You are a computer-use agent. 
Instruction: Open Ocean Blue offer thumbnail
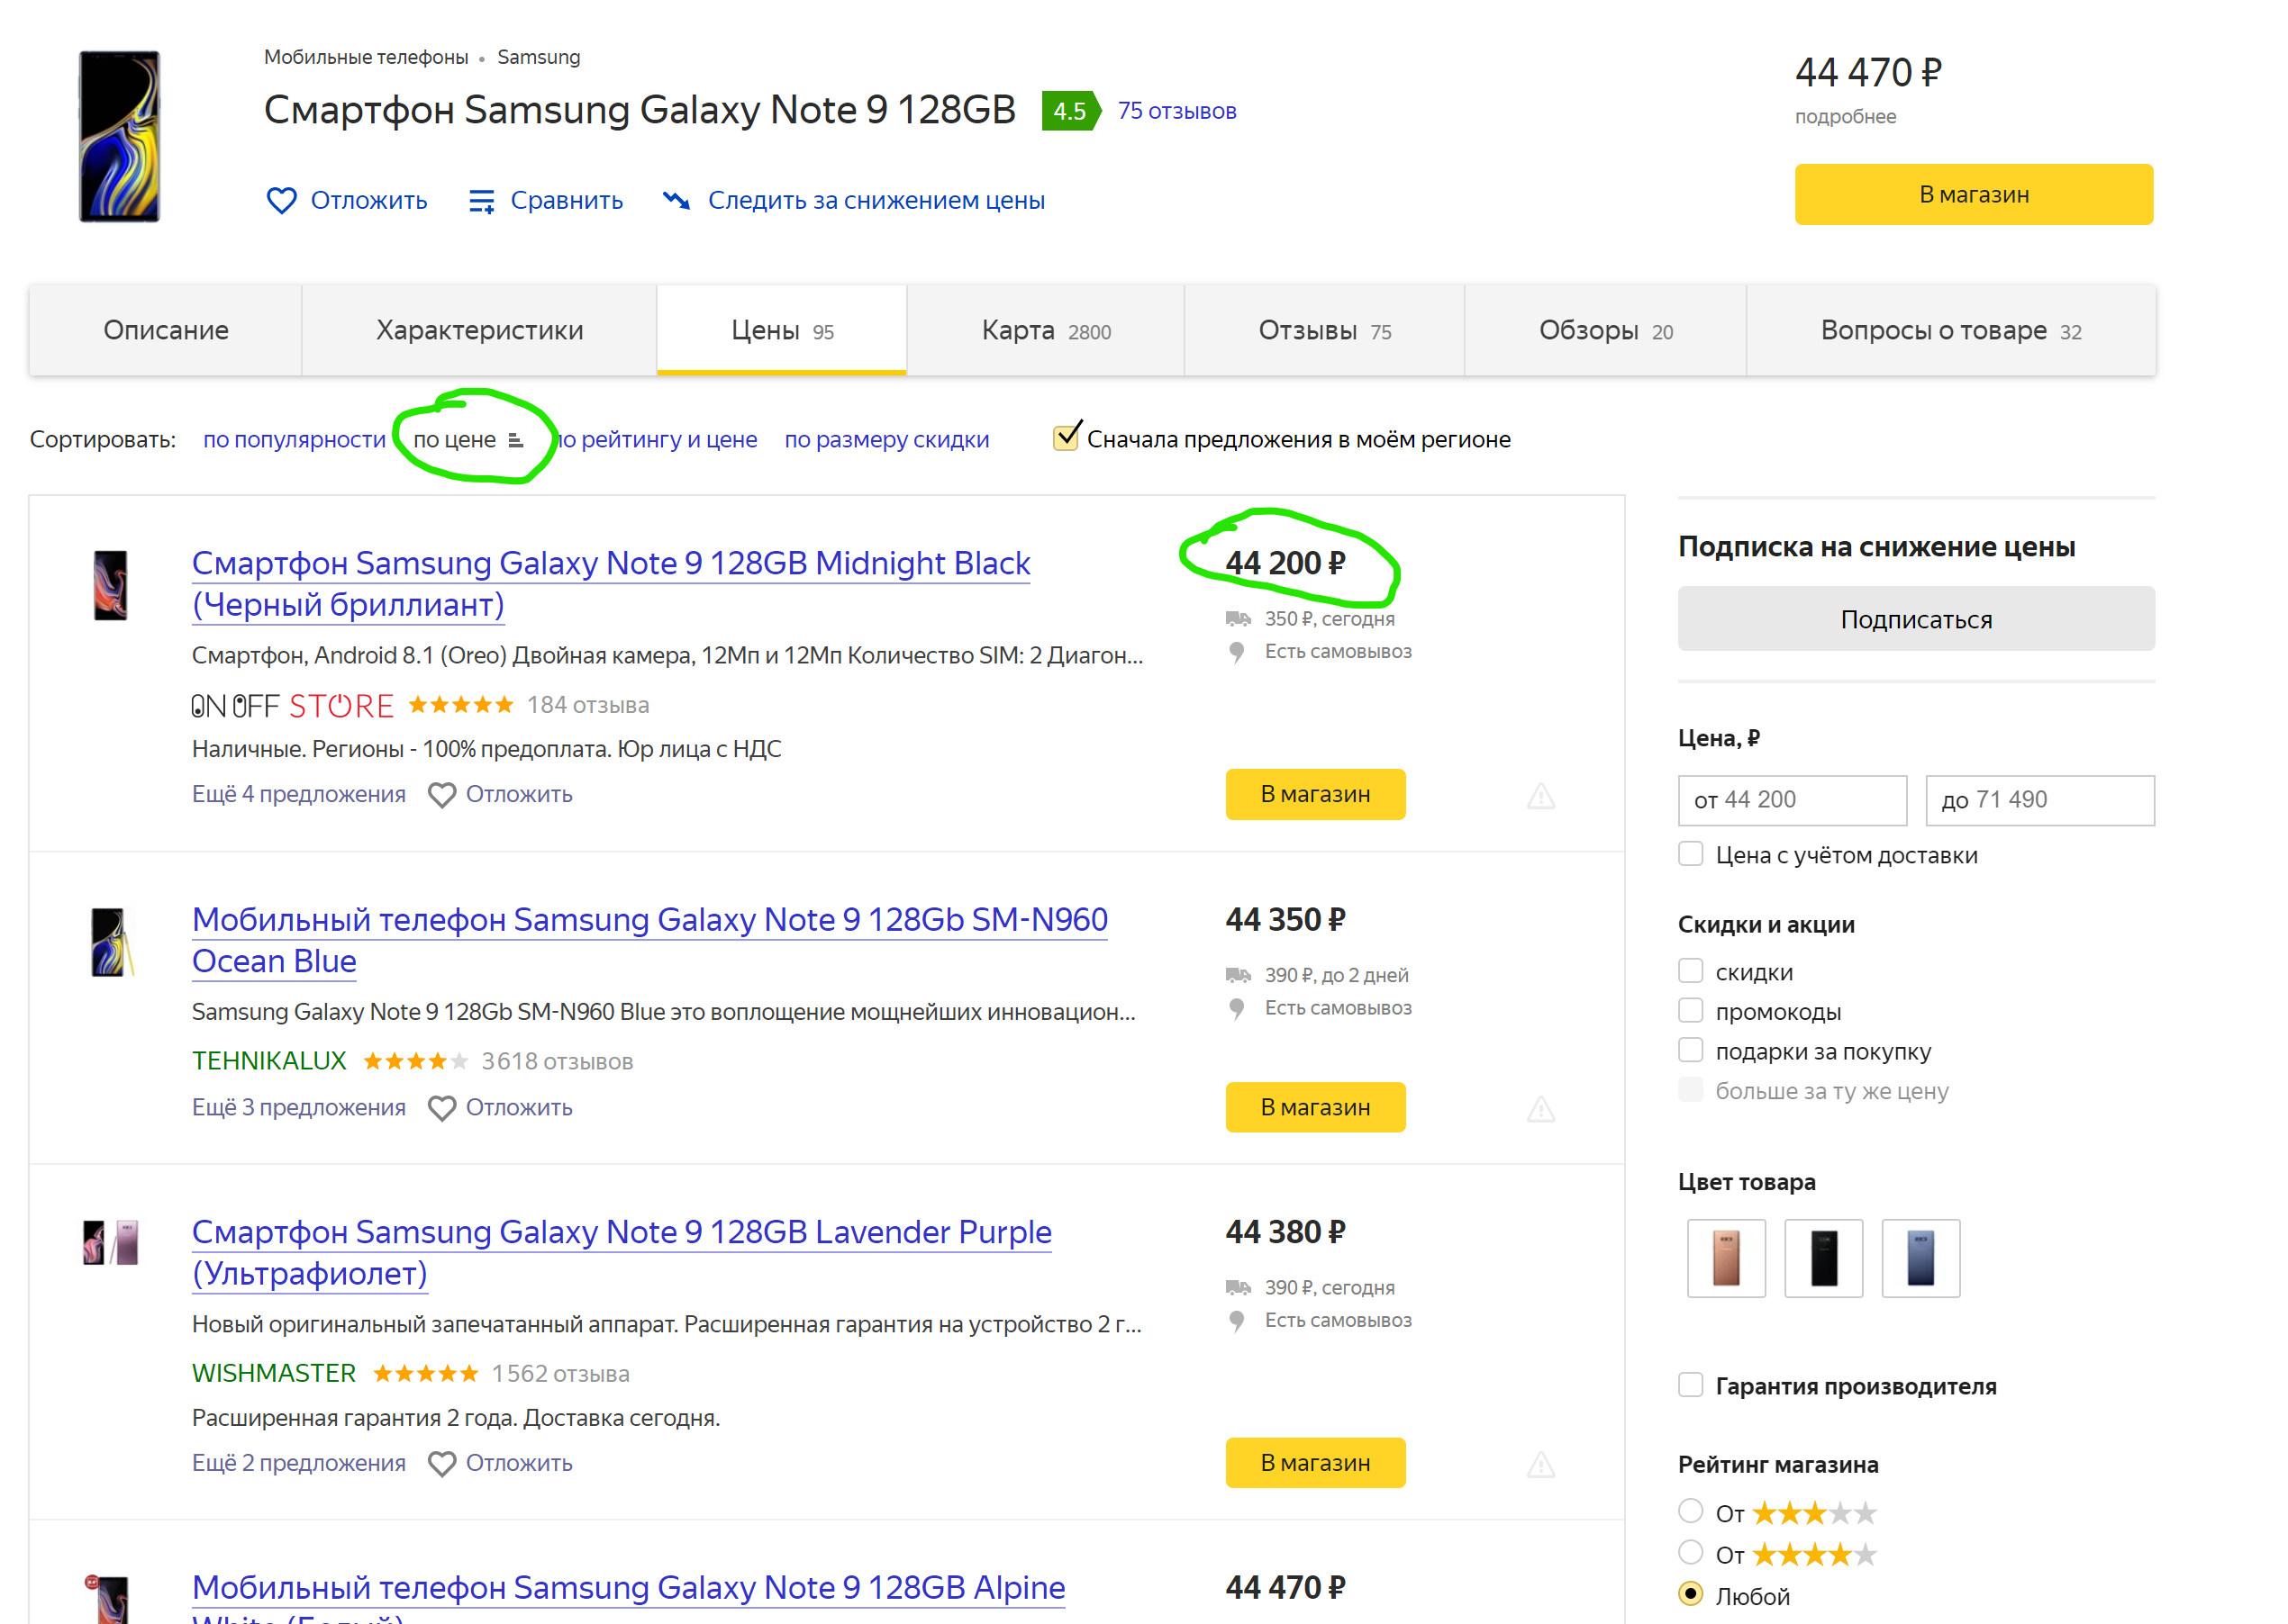point(110,942)
